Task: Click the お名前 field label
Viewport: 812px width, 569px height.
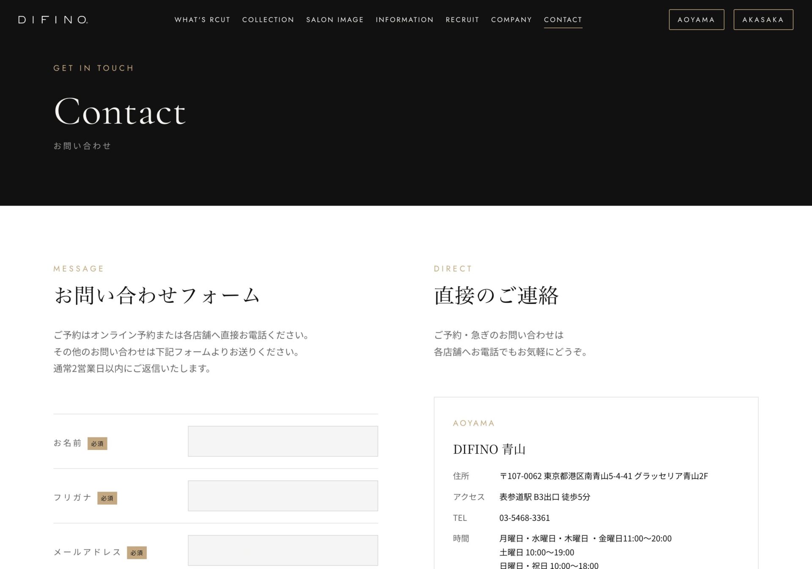Action: [67, 443]
